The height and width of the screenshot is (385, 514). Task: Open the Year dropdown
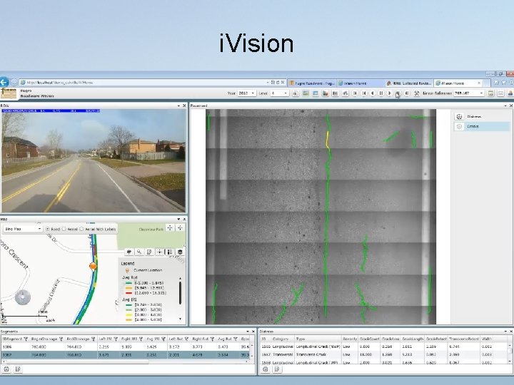253,93
